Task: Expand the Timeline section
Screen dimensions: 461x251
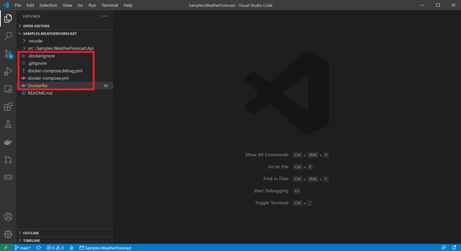Action: tap(65, 241)
